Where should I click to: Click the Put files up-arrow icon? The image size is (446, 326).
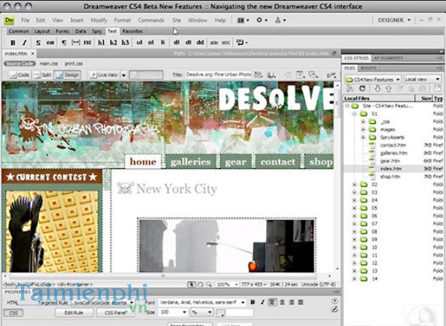pyautogui.click(x=389, y=89)
